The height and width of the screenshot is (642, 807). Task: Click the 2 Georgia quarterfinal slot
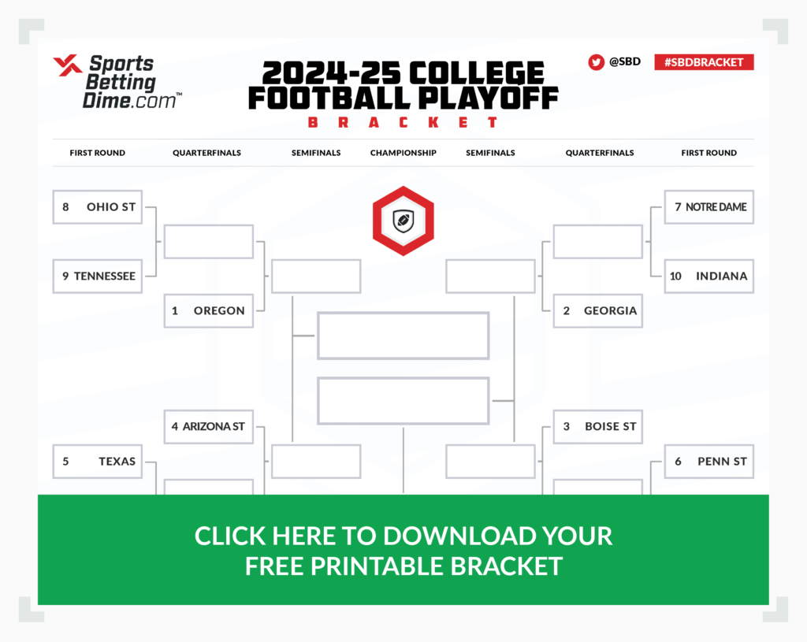point(597,311)
